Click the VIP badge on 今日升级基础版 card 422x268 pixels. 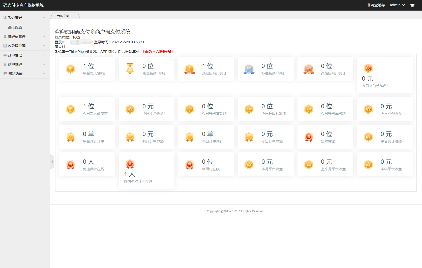pos(189,109)
